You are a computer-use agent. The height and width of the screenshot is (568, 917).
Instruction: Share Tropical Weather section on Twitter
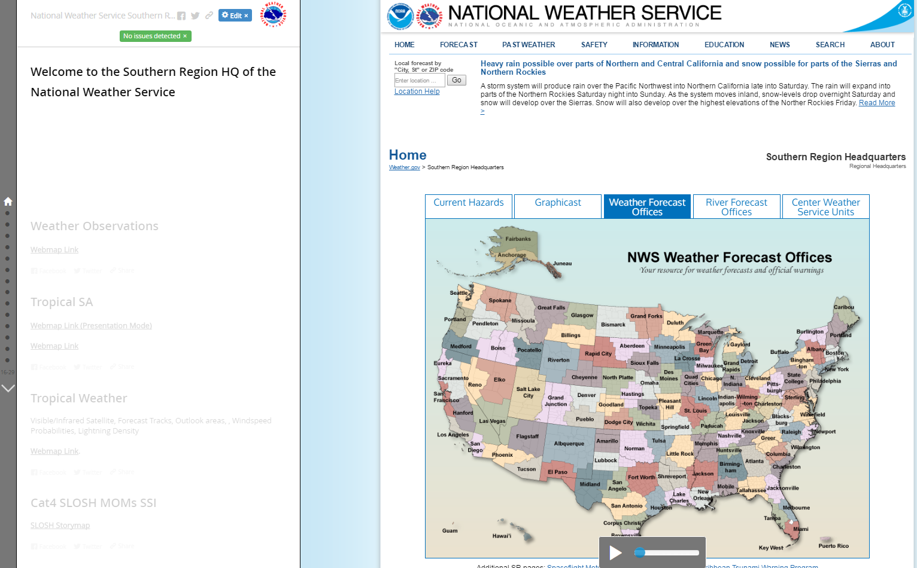[88, 472]
